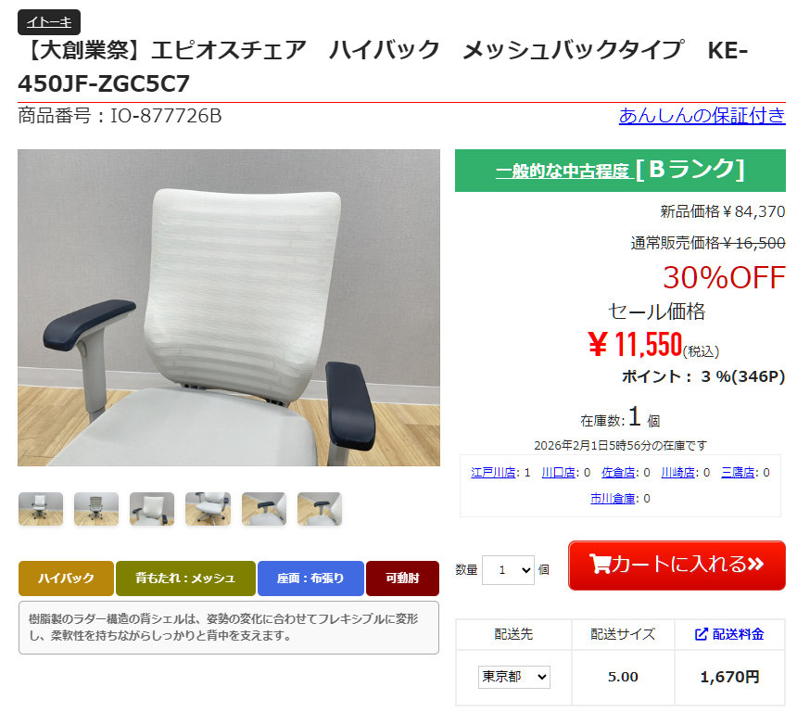Select the fifth thumbnail showing the armrest
The height and width of the screenshot is (712, 797).
[x=264, y=509]
